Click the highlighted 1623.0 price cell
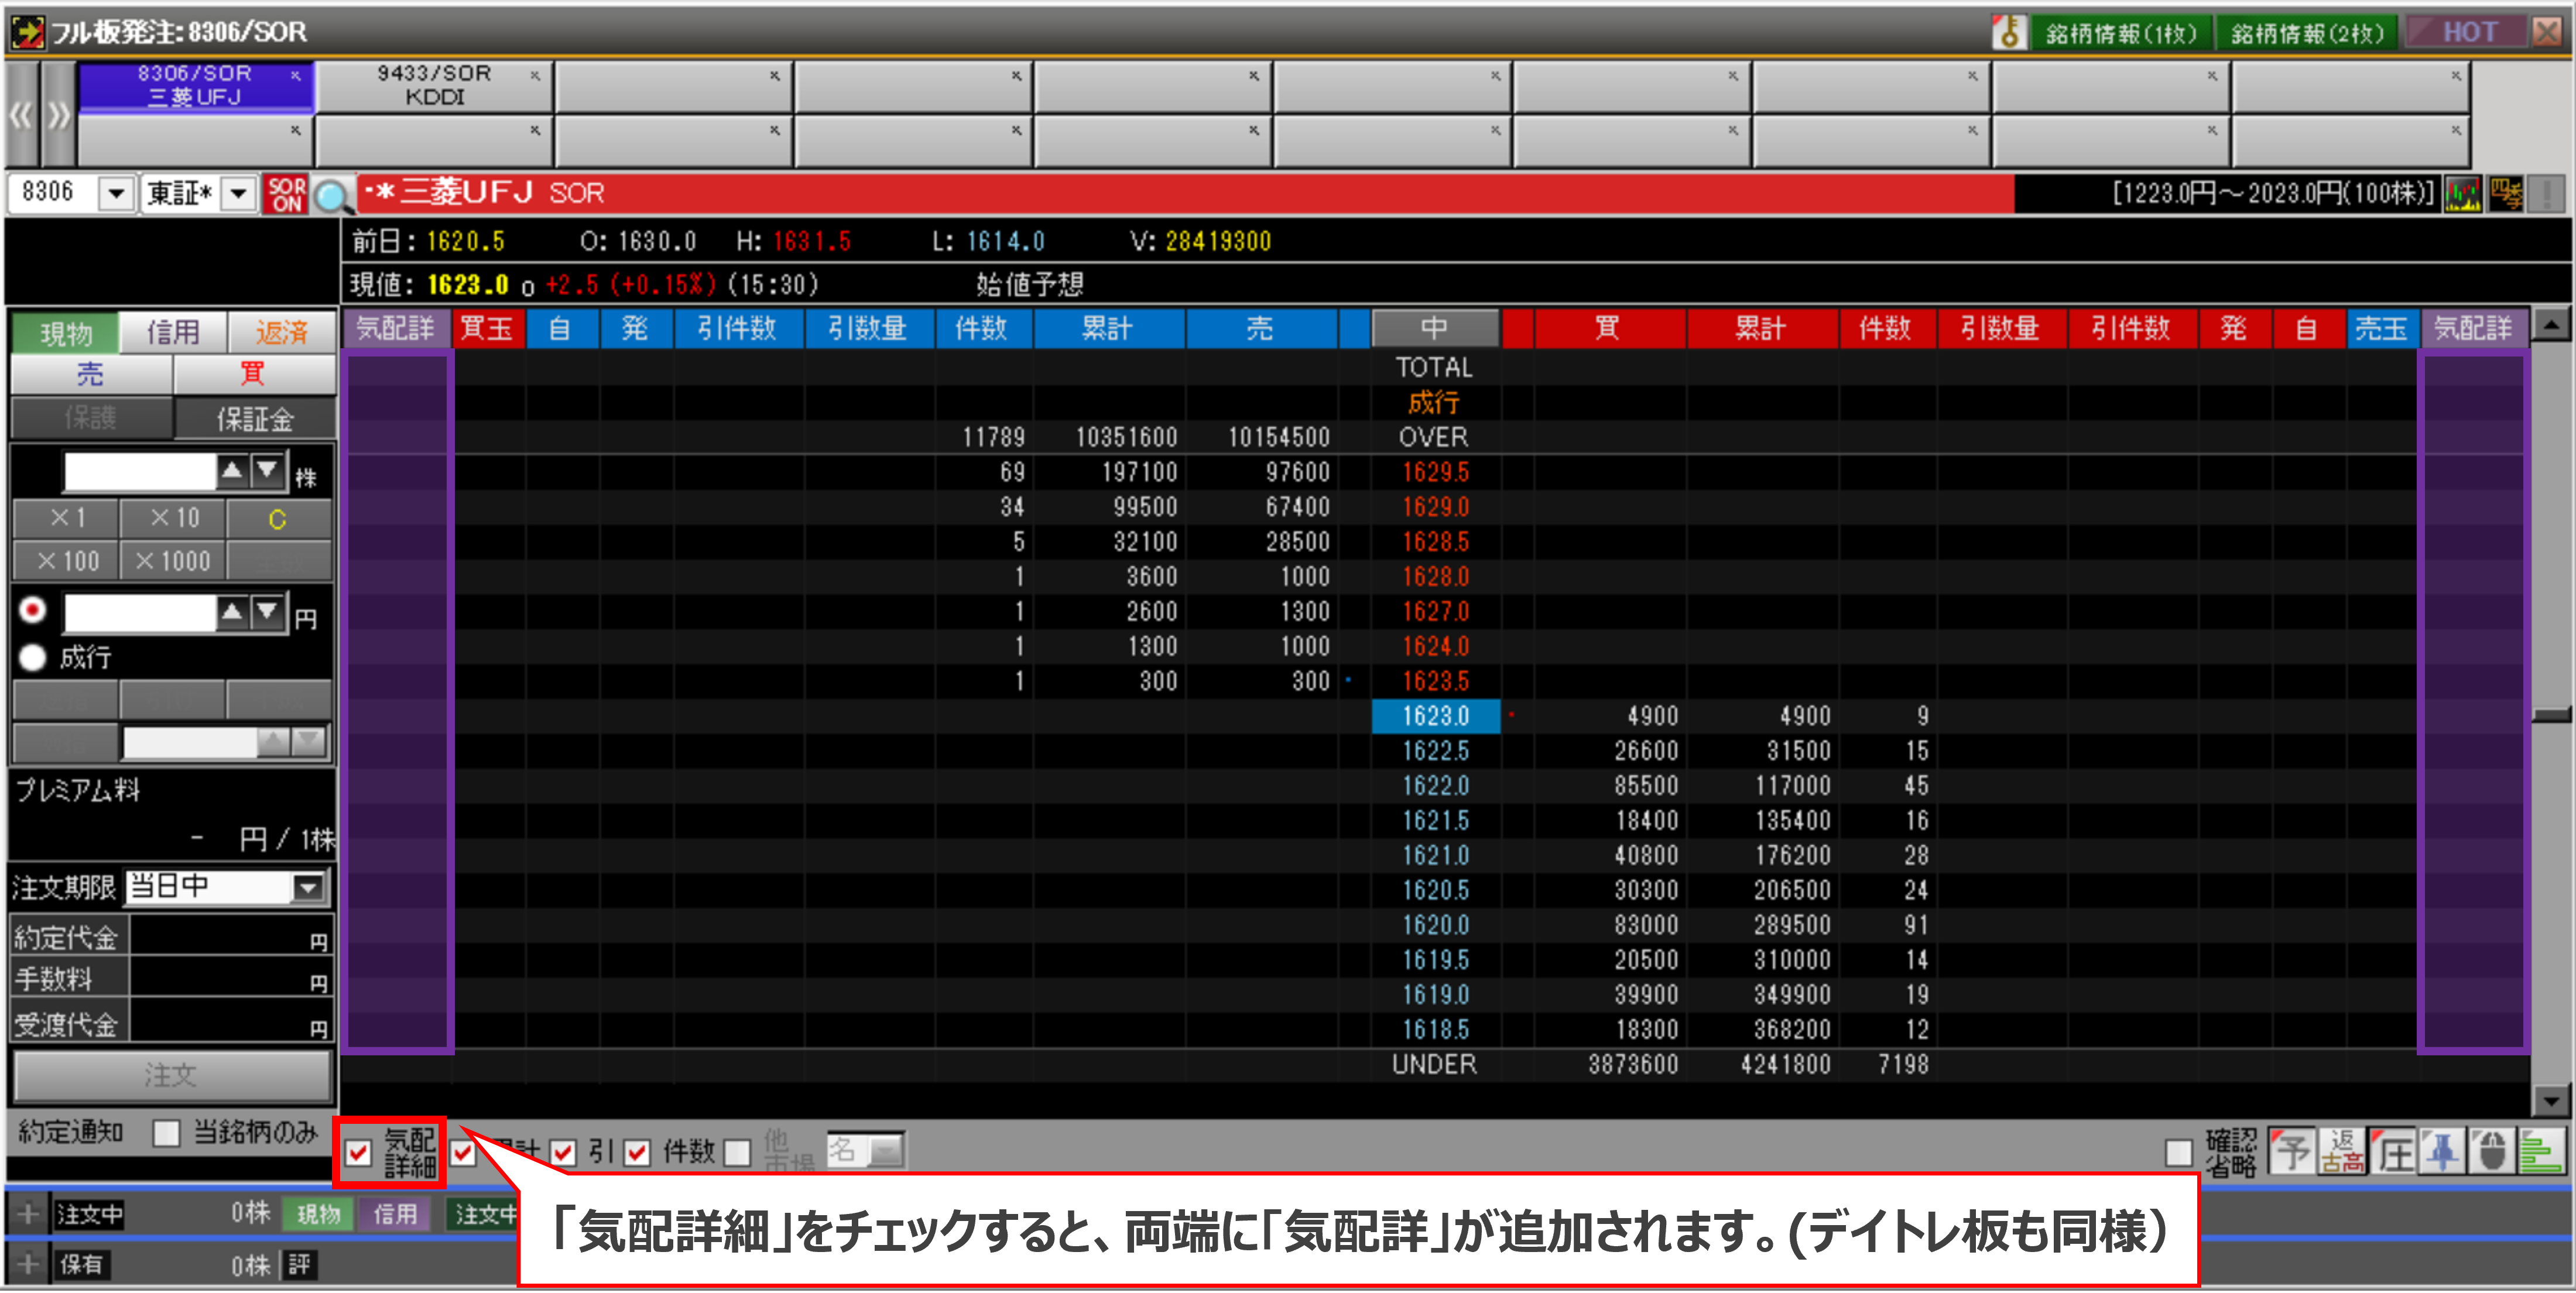 tap(1435, 716)
